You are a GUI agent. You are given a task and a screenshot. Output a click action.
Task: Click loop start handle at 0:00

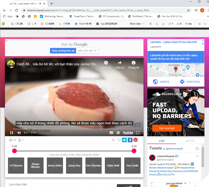coord(14,151)
